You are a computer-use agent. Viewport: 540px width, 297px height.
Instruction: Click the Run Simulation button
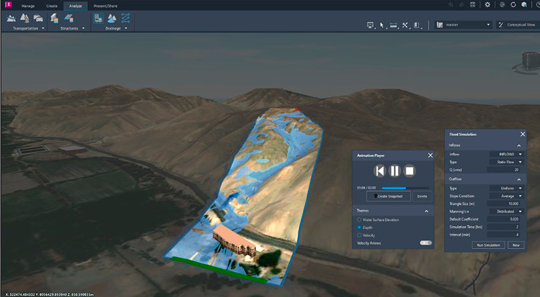tap(487, 245)
